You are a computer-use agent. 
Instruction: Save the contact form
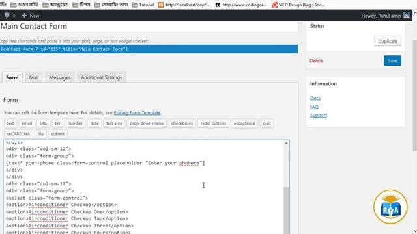(392, 60)
